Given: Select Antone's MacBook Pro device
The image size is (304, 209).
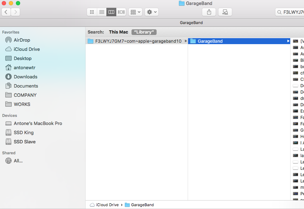Looking at the screenshot, I should (x=34, y=123).
